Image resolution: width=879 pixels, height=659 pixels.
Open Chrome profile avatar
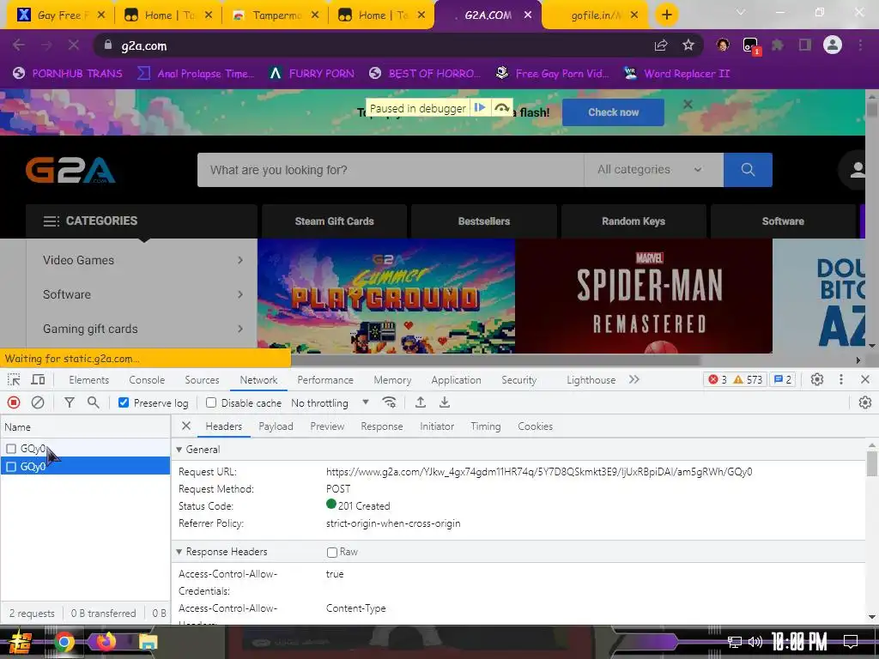833,45
